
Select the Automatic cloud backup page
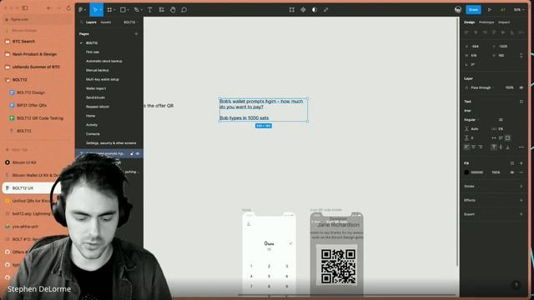tap(103, 61)
